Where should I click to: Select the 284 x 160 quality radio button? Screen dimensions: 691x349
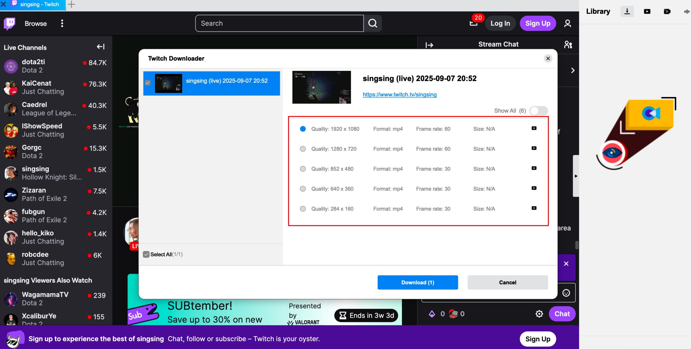tap(303, 209)
